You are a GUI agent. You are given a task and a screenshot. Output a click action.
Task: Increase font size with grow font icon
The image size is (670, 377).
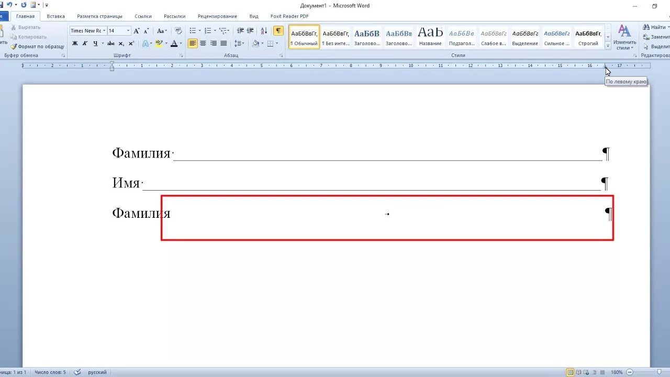pyautogui.click(x=137, y=31)
